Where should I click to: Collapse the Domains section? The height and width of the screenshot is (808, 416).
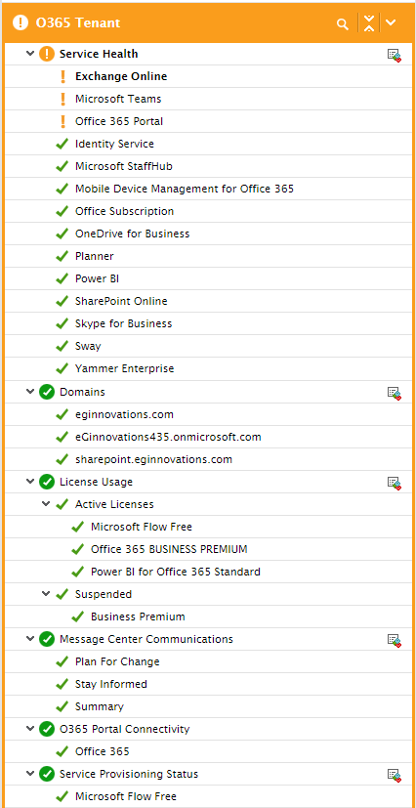pyautogui.click(x=30, y=391)
